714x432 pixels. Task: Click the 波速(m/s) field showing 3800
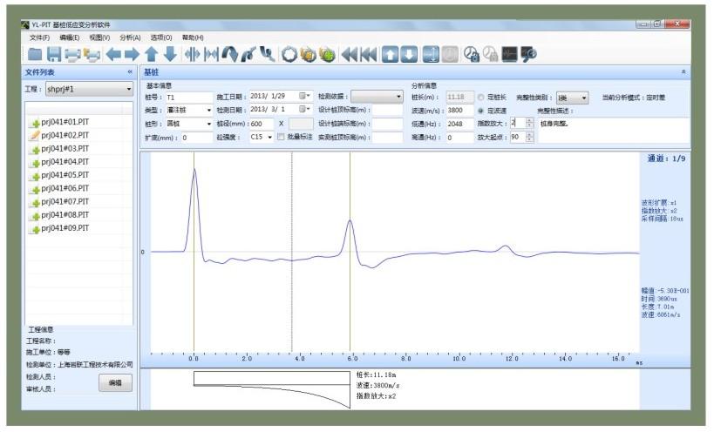click(459, 111)
